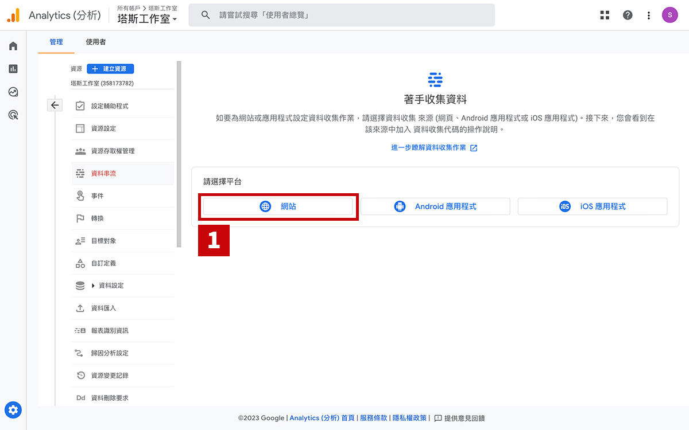
Task: Click the 自訂定義 shapes icon
Action: (x=80, y=263)
